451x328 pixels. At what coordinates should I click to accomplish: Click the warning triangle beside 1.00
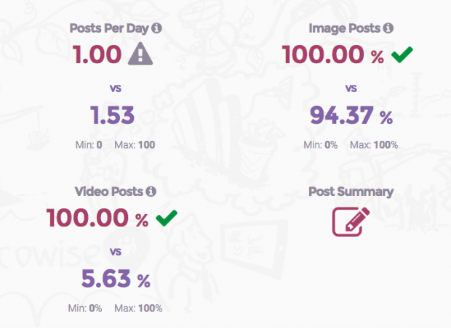pos(140,54)
